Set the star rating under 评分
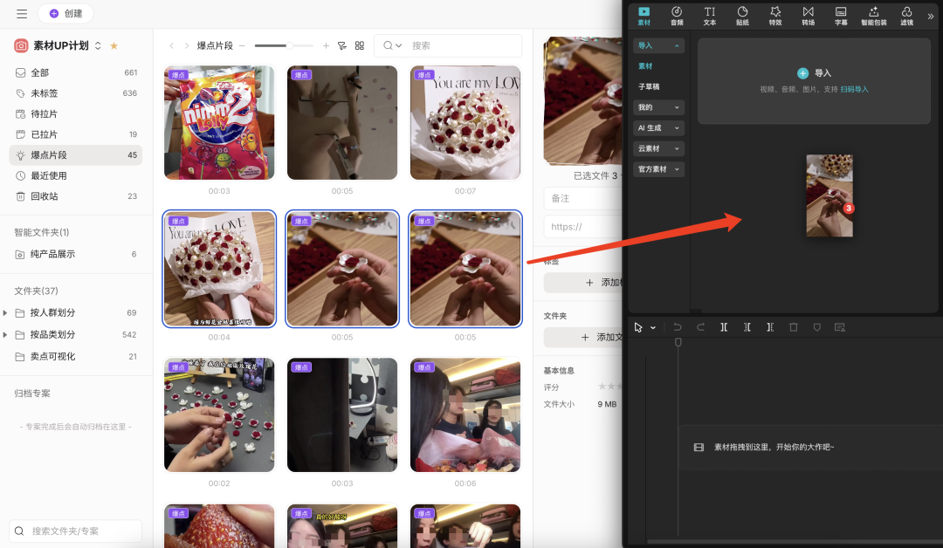Viewport: 943px width, 548px height. [609, 387]
